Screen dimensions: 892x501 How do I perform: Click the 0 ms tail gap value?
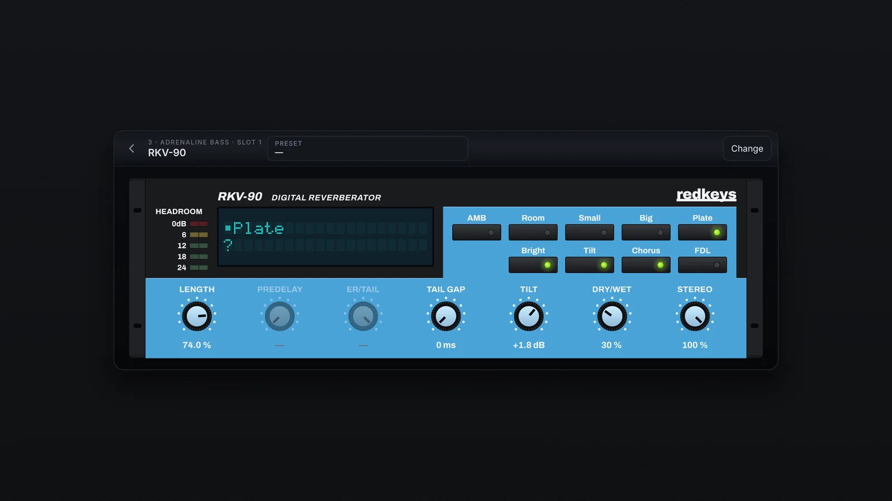(x=446, y=345)
